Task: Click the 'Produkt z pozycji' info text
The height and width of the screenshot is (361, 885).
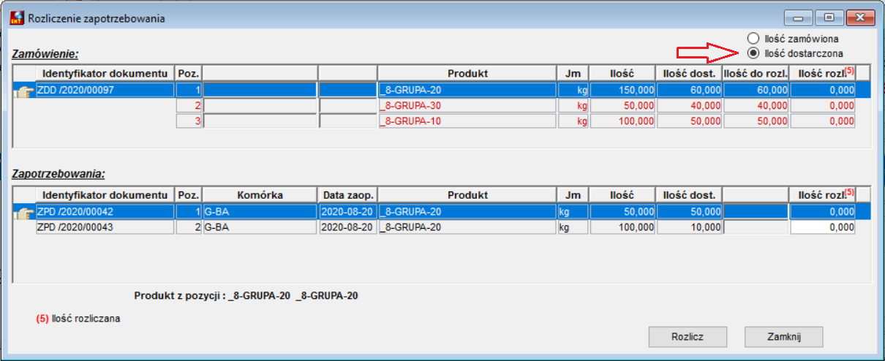Action: [246, 296]
